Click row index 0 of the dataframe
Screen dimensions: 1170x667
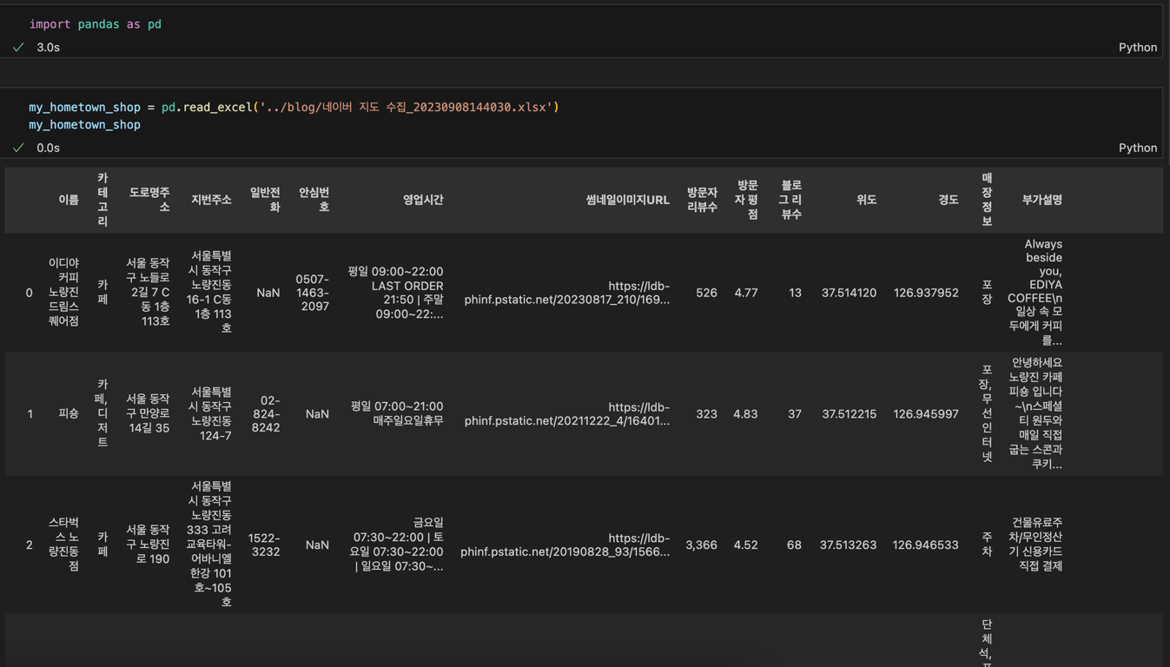point(30,294)
